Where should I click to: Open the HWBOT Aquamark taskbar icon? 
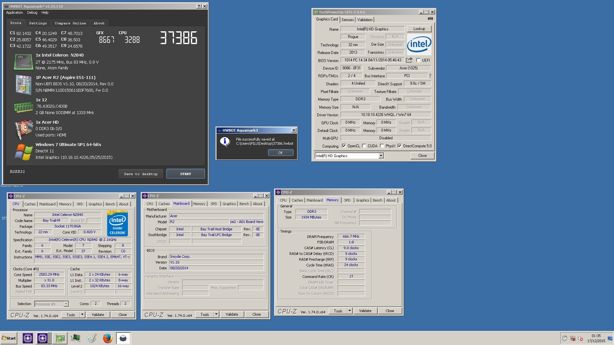[x=123, y=338]
